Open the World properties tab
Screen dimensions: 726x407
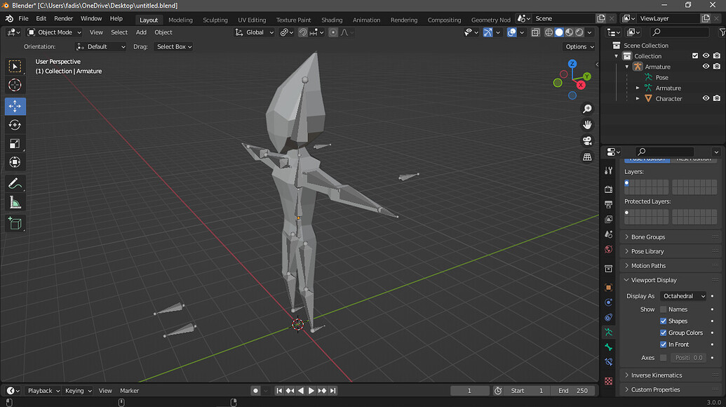(x=608, y=249)
